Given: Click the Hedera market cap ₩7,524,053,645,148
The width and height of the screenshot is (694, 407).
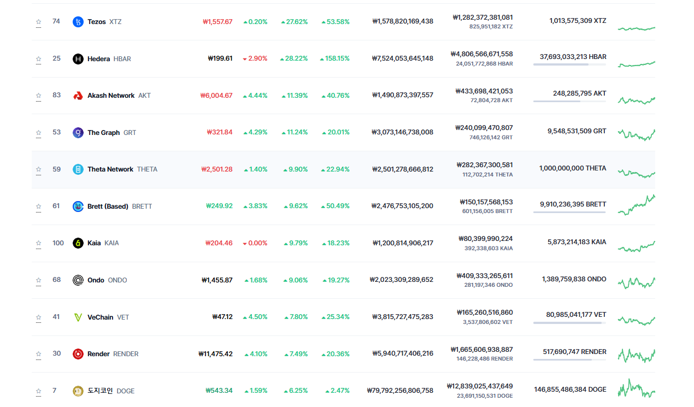Looking at the screenshot, I should (x=403, y=59).
